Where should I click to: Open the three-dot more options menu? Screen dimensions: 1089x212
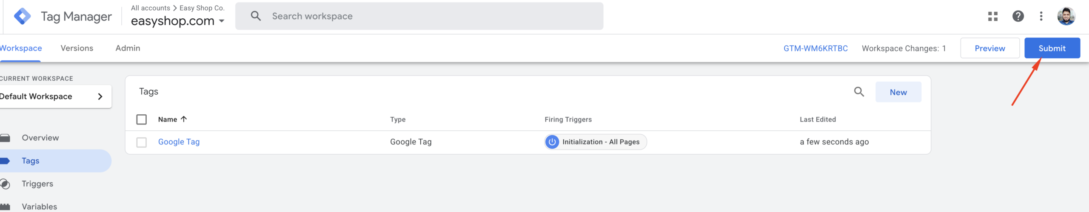[1041, 16]
